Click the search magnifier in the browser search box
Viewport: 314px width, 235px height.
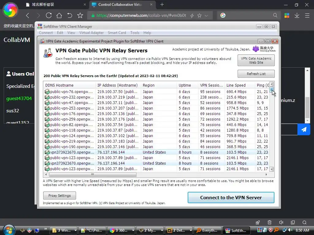pos(275,15)
